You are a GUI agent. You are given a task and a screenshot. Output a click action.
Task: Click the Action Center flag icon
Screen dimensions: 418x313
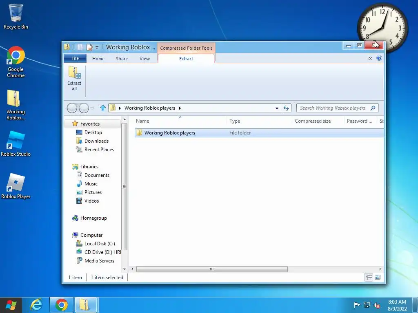coord(357,305)
